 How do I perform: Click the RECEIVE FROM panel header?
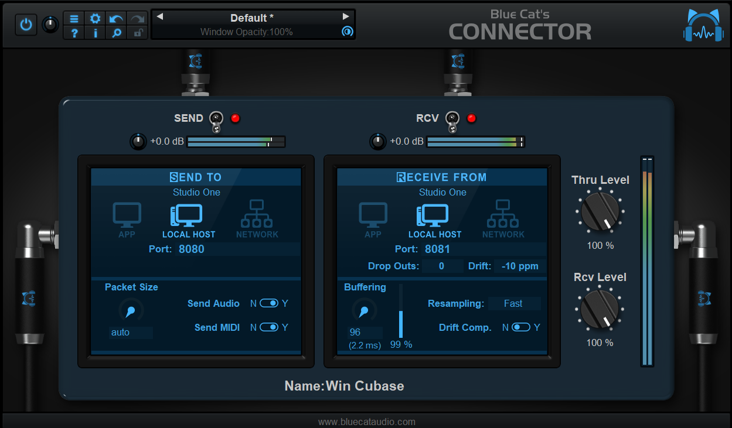[442, 177]
